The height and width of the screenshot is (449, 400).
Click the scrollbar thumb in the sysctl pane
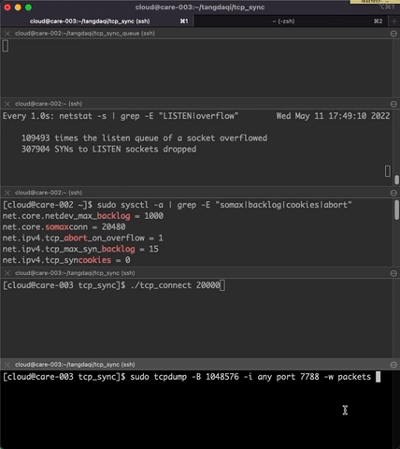[x=396, y=210]
